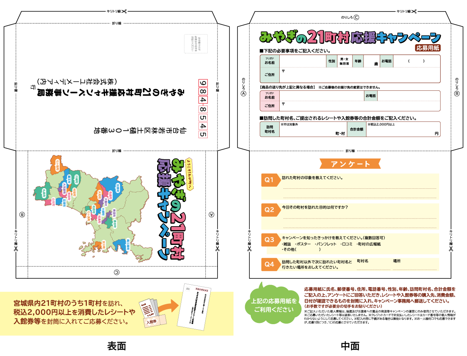Click the 折り線 label at top of 表面
This screenshot has width=467, height=356.
pos(117,23)
